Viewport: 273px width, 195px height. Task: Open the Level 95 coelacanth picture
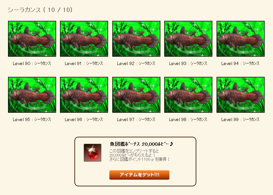pyautogui.click(x=32, y=95)
